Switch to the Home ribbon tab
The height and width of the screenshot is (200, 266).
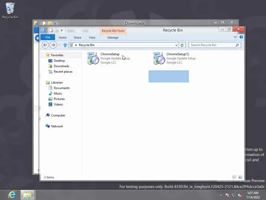(63, 37)
